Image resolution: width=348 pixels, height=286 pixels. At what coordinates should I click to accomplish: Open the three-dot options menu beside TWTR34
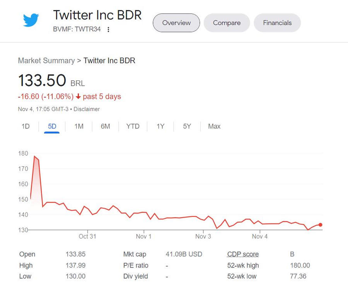(108, 30)
